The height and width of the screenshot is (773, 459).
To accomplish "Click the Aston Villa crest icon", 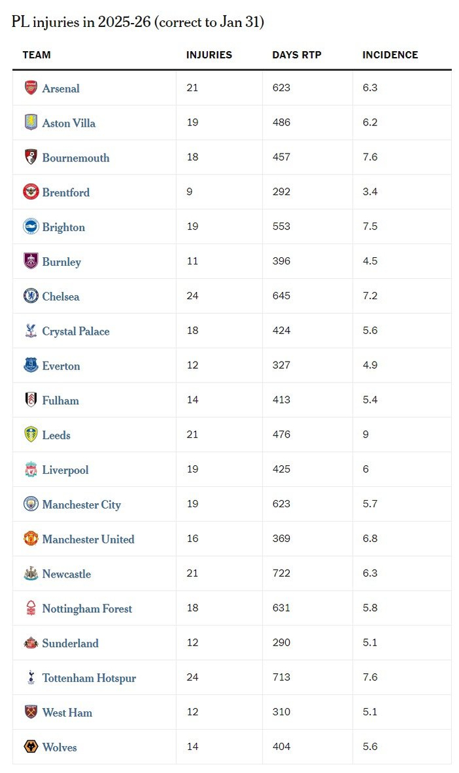I will point(31,123).
